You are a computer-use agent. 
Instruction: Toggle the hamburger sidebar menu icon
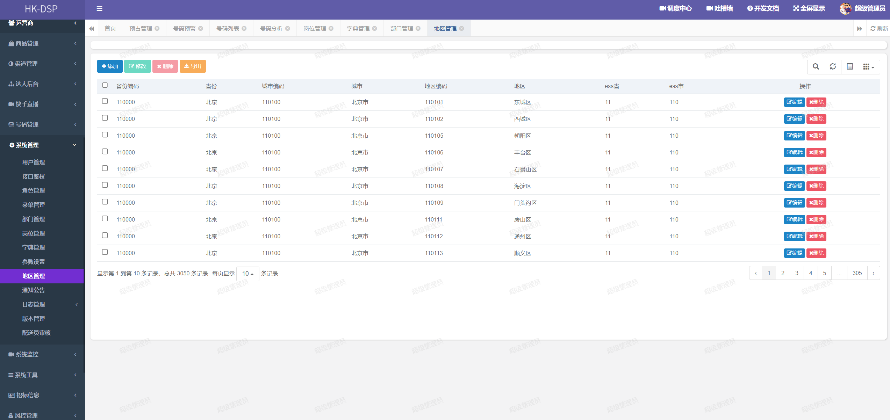click(100, 9)
